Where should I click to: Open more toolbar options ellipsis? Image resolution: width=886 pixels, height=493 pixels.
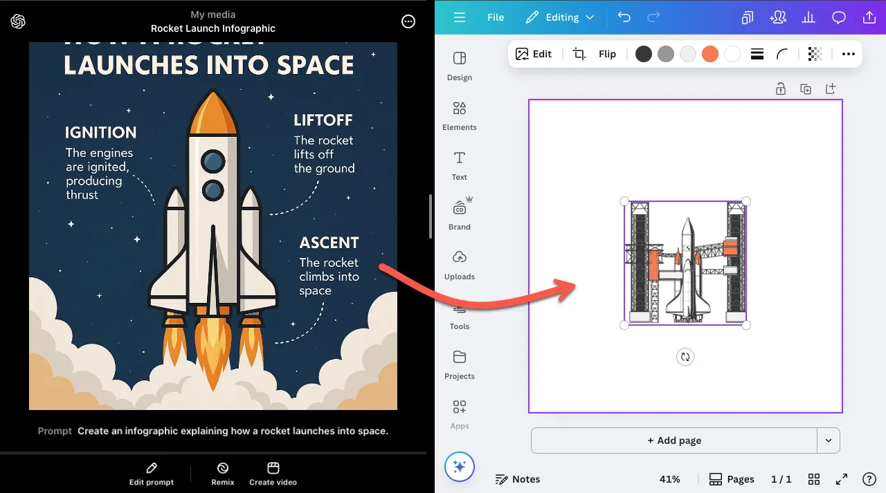[849, 54]
